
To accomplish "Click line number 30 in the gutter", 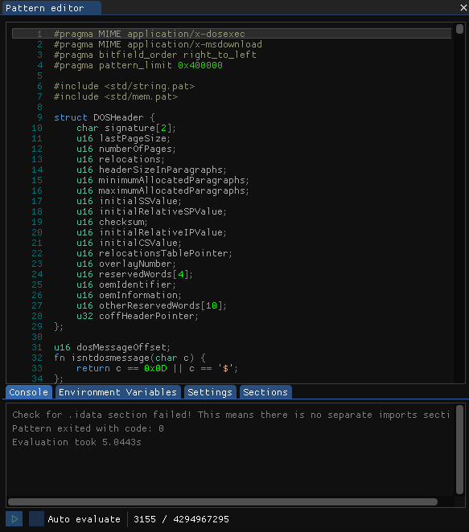I will coord(37,337).
